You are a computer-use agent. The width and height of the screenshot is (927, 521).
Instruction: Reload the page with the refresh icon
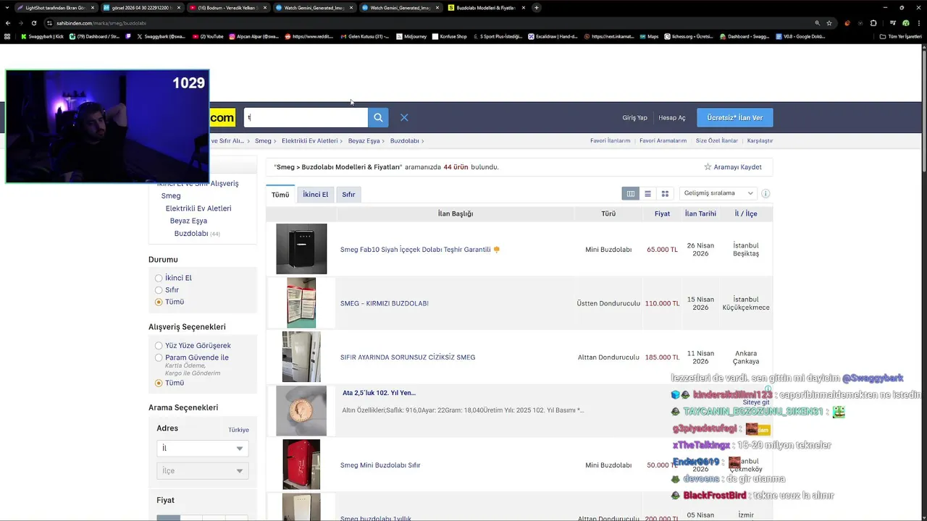pyautogui.click(x=33, y=23)
